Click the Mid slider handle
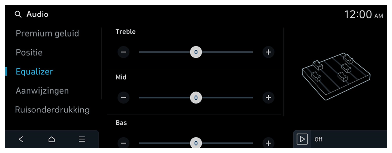Screen dimensions: 392x153 [196, 98]
